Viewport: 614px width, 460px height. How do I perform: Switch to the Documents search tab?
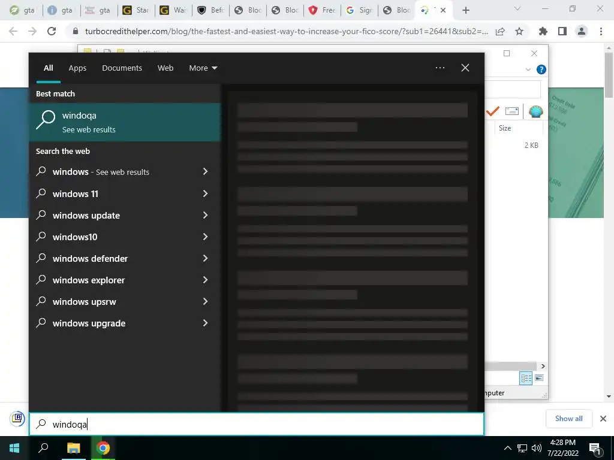[x=122, y=68]
